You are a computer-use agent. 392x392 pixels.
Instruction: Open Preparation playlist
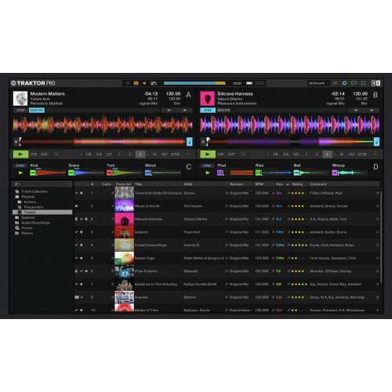(34, 207)
